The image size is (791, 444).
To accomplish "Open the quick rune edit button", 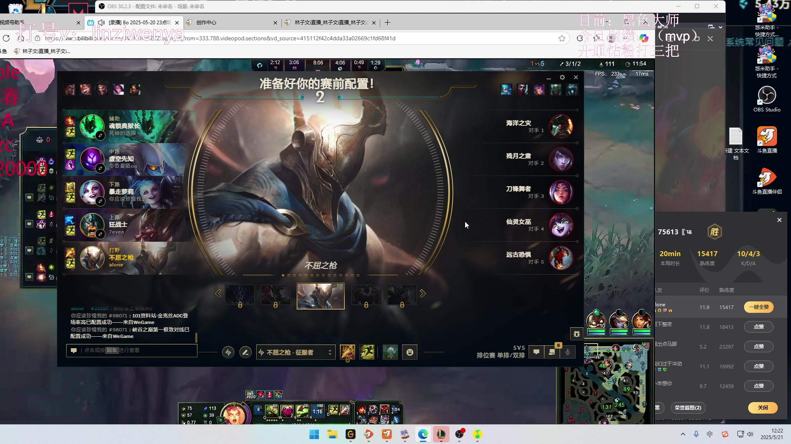I will pyautogui.click(x=228, y=352).
